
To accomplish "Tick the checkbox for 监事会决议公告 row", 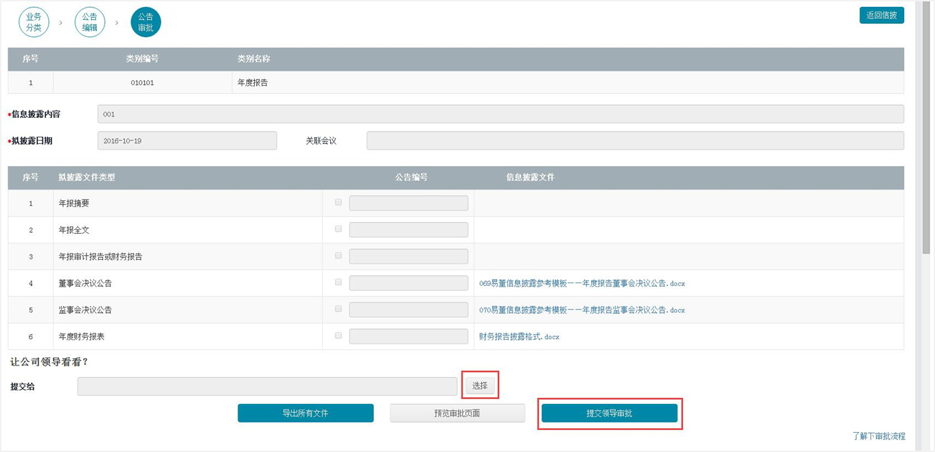I will point(338,309).
